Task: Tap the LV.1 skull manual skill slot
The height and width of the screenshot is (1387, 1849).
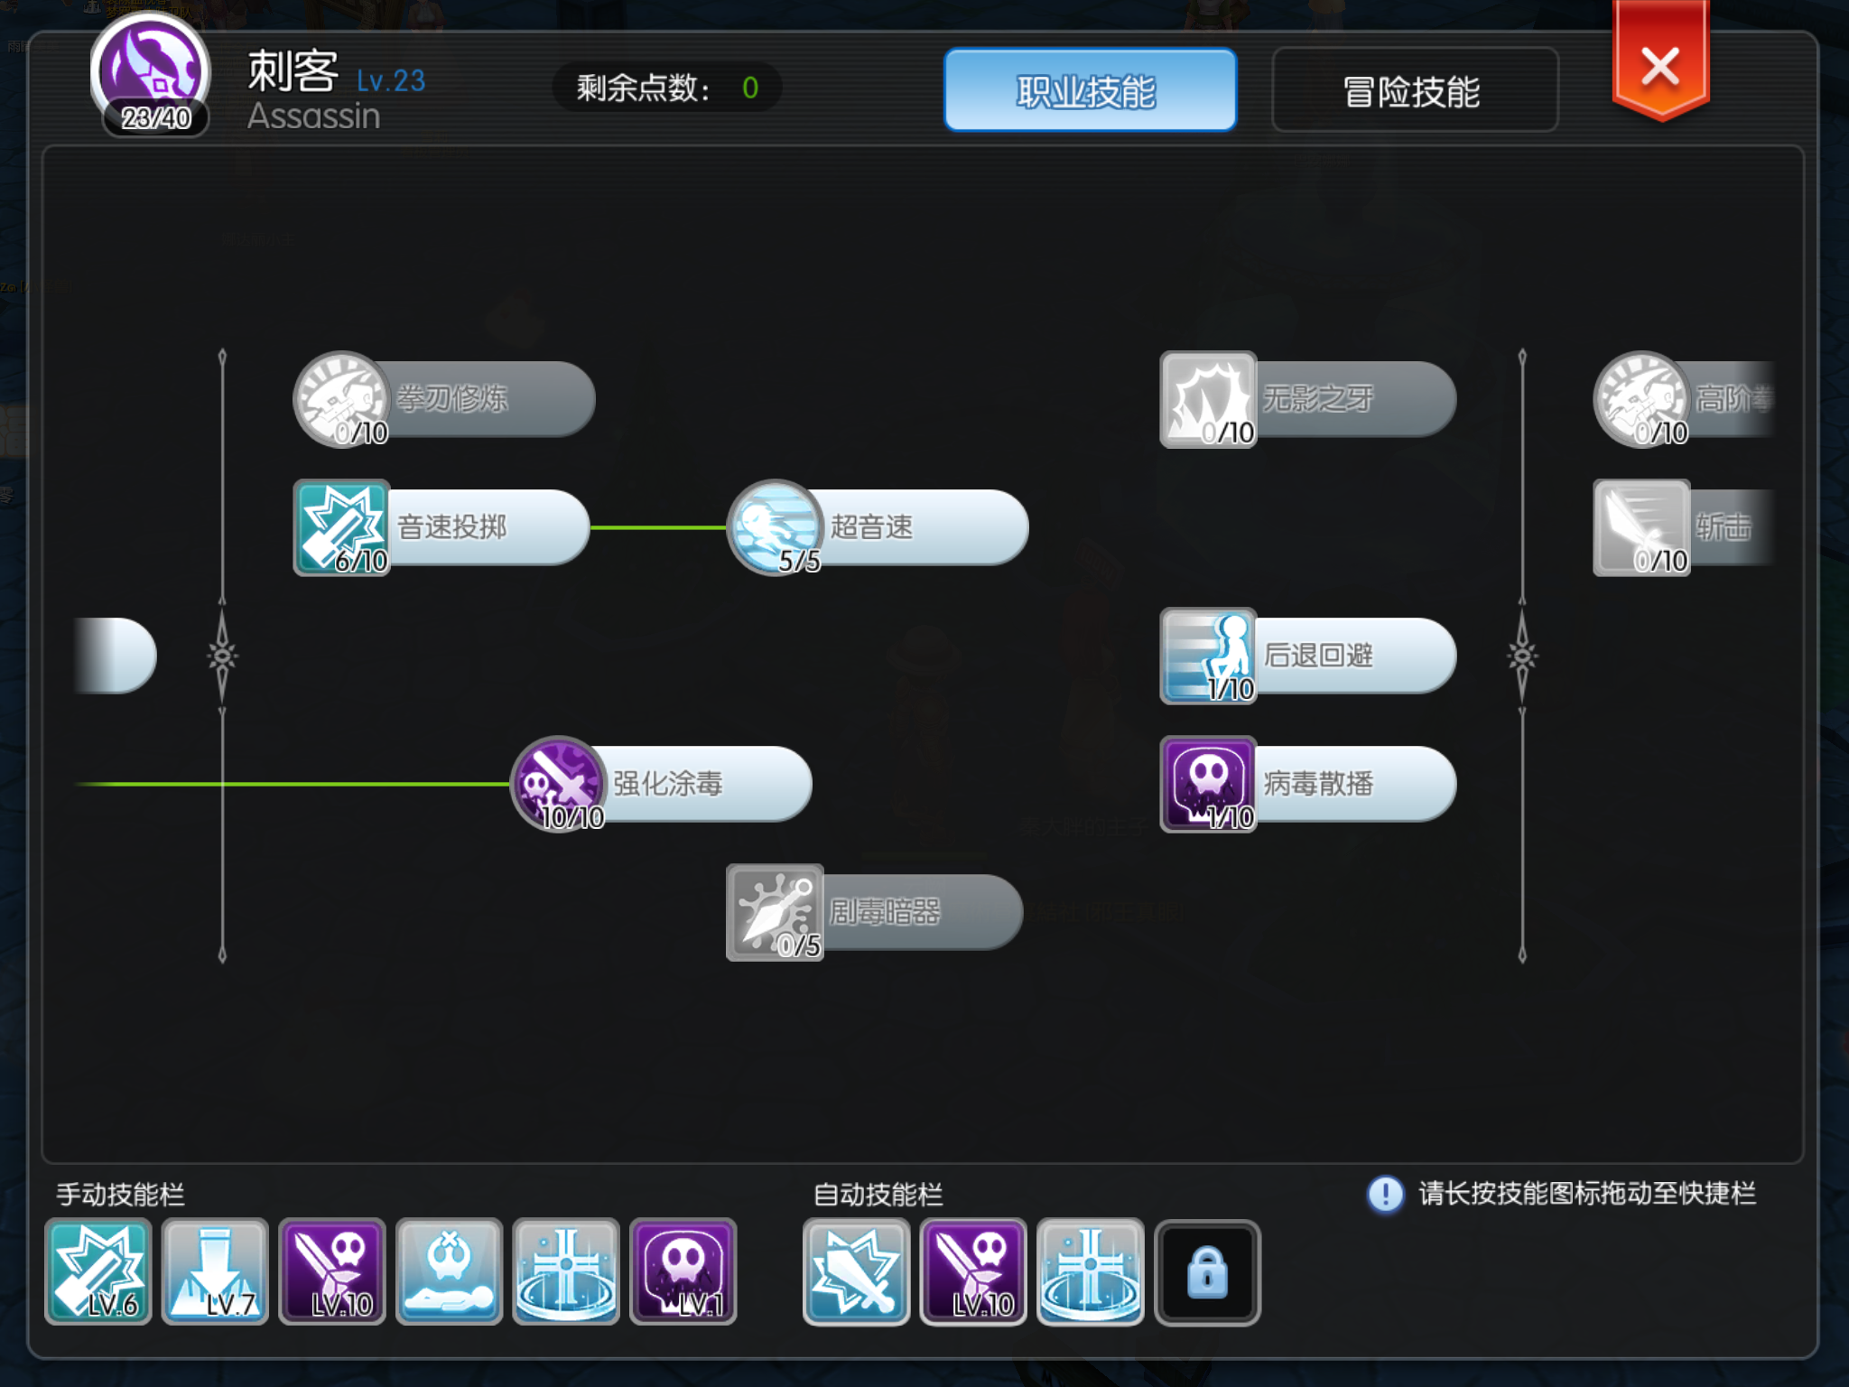Action: (x=683, y=1271)
